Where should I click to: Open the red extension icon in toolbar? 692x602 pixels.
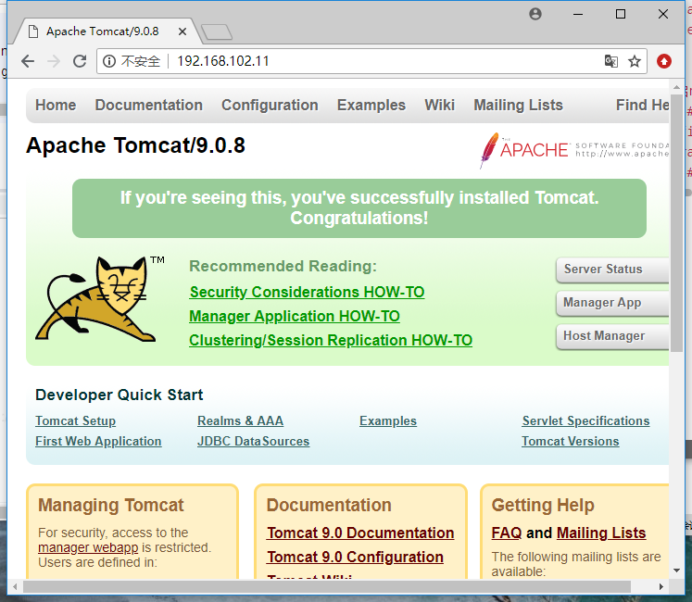664,61
